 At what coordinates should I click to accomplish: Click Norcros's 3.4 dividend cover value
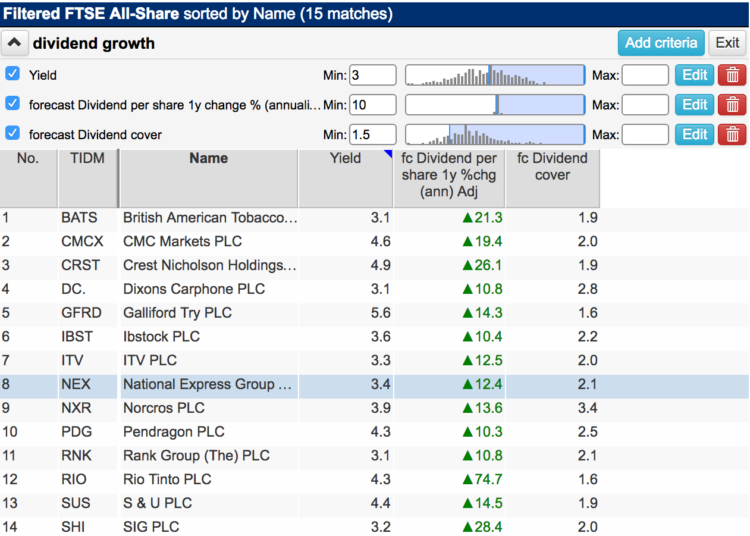tap(588, 408)
